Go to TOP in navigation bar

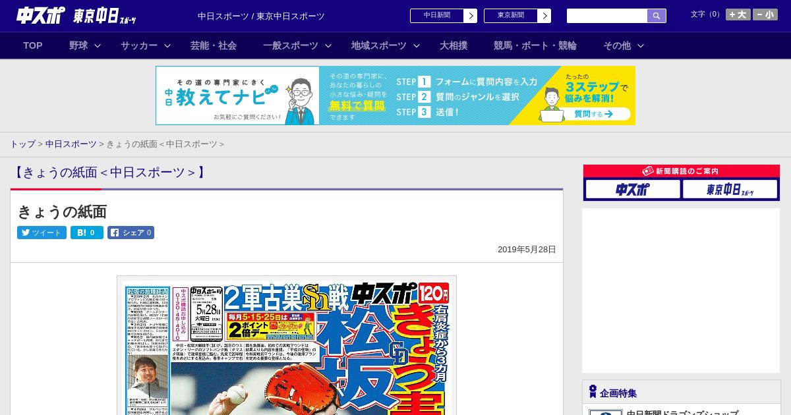point(33,45)
